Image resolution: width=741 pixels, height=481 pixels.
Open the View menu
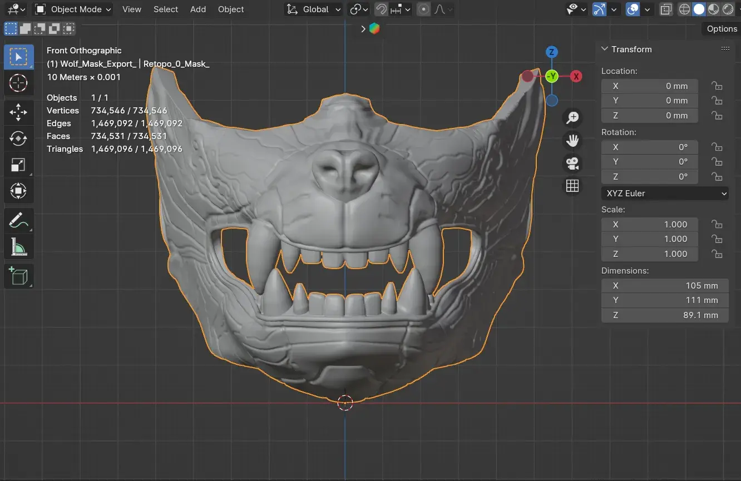[132, 9]
